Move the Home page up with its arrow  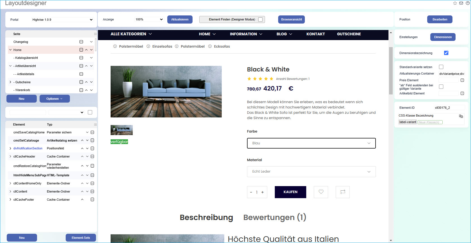tap(86, 50)
